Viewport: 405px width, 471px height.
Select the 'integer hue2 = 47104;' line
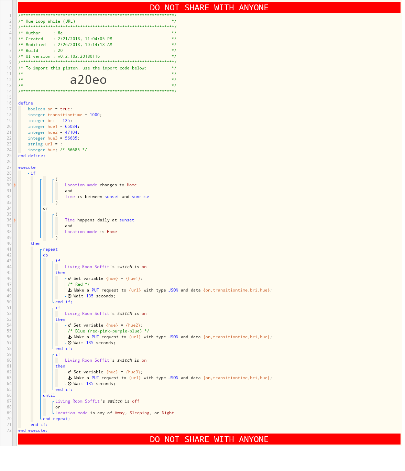pyautogui.click(x=54, y=132)
